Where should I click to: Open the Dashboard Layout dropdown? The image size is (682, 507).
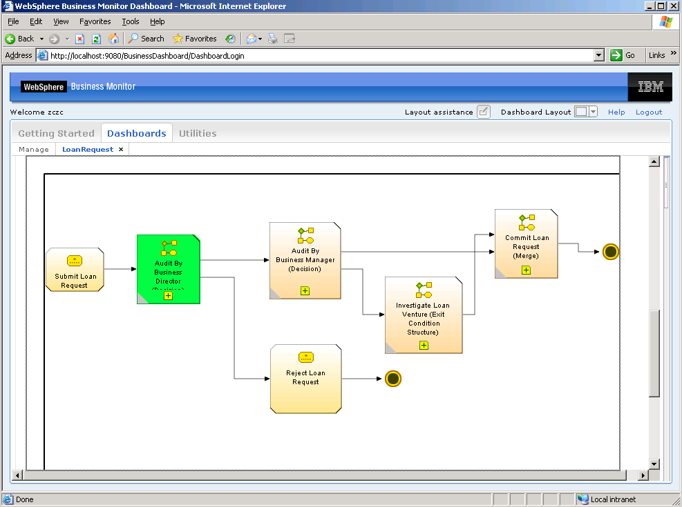(x=593, y=112)
